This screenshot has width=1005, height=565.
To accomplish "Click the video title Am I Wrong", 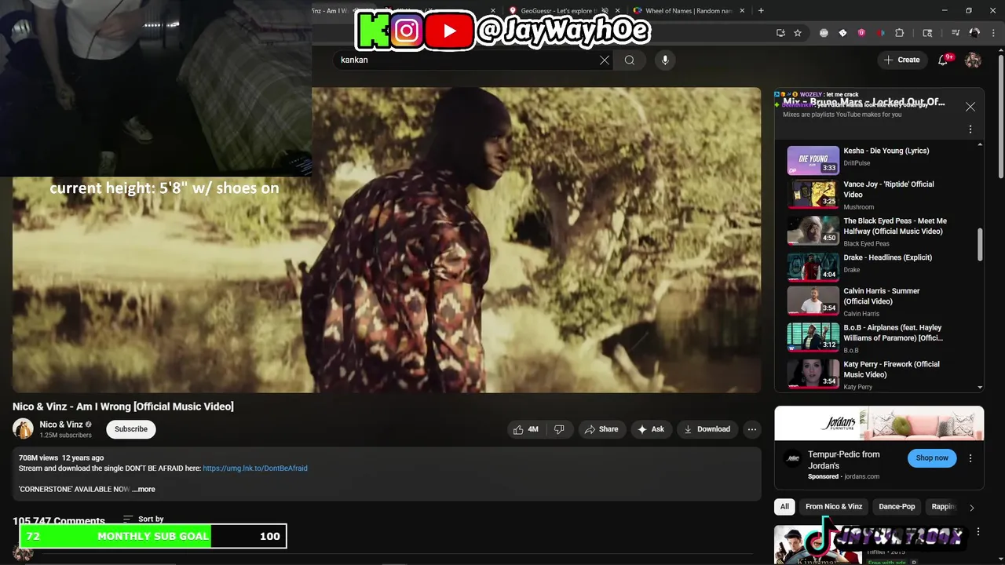I will pyautogui.click(x=123, y=406).
